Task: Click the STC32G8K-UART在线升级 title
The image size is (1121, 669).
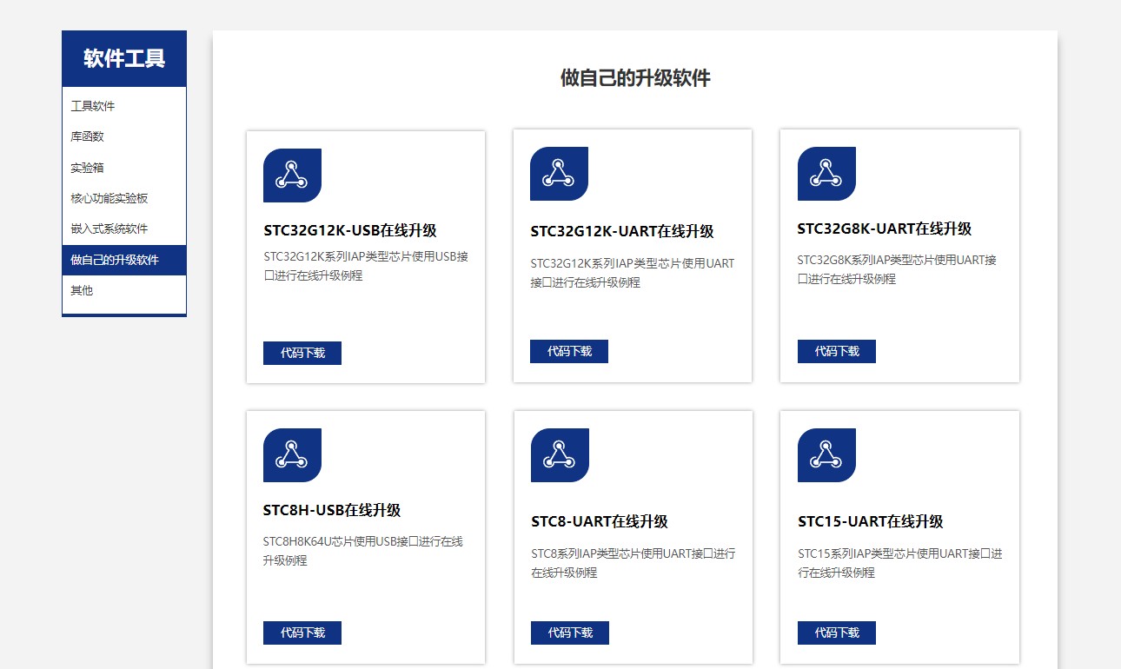Action: click(x=885, y=229)
